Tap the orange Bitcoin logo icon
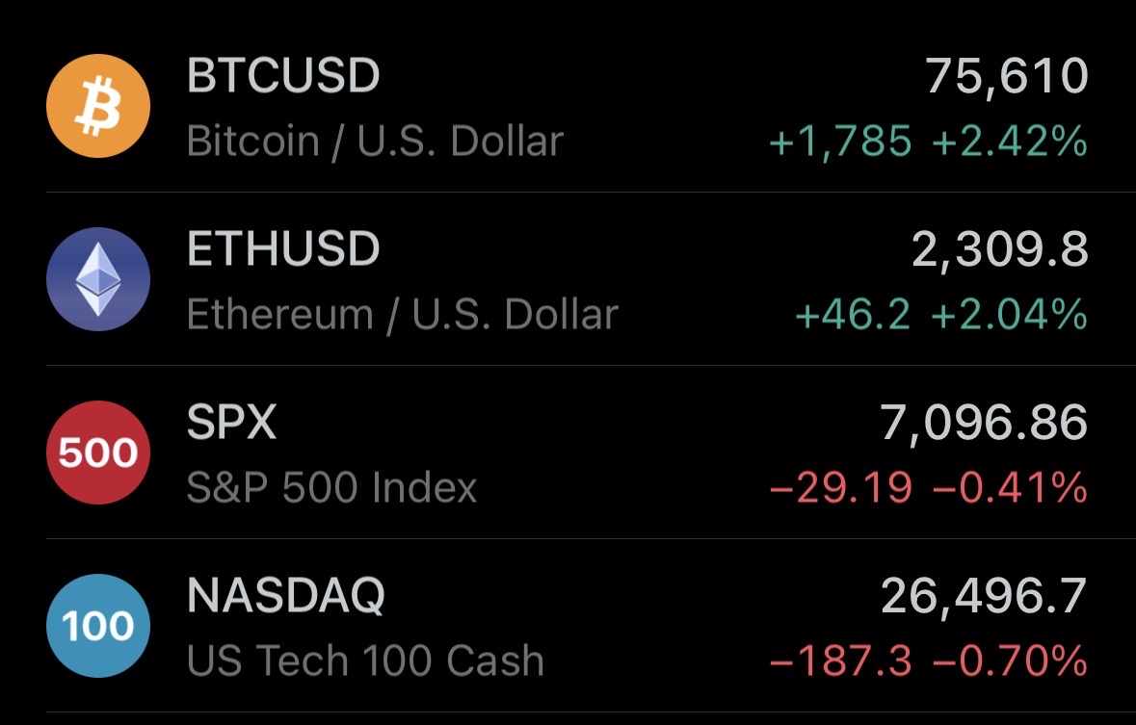This screenshot has width=1136, height=725. click(x=98, y=106)
